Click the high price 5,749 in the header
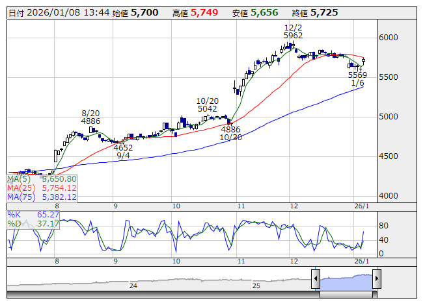 pyautogui.click(x=204, y=12)
